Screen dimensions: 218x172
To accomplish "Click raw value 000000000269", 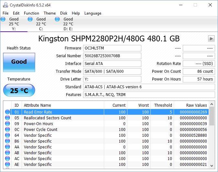I will pyautogui.click(x=193, y=112).
